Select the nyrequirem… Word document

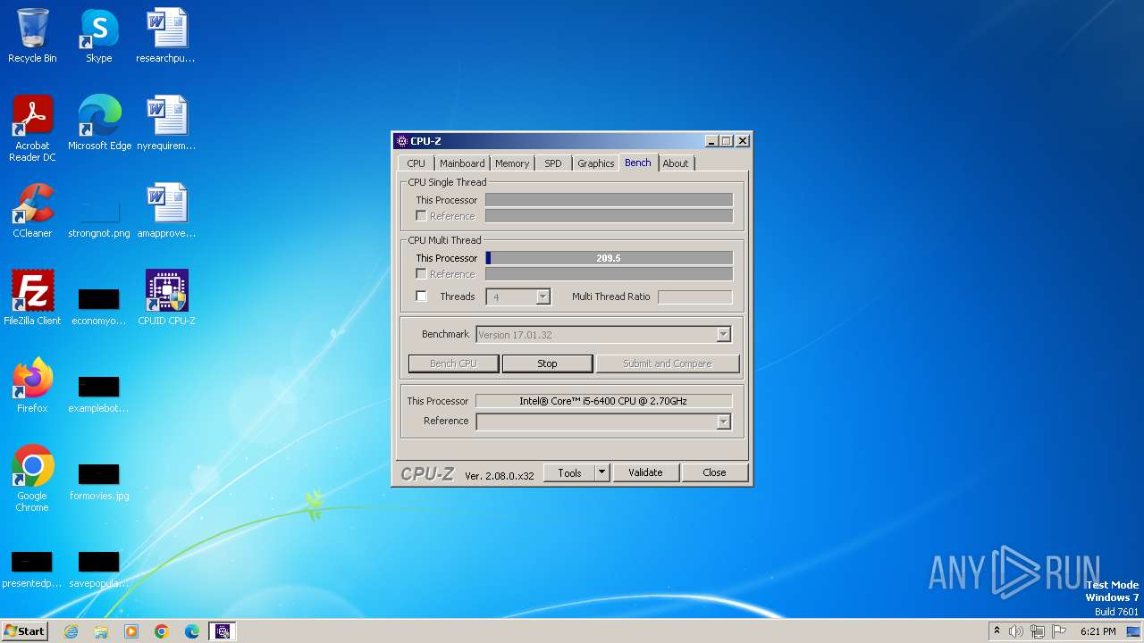(x=165, y=123)
